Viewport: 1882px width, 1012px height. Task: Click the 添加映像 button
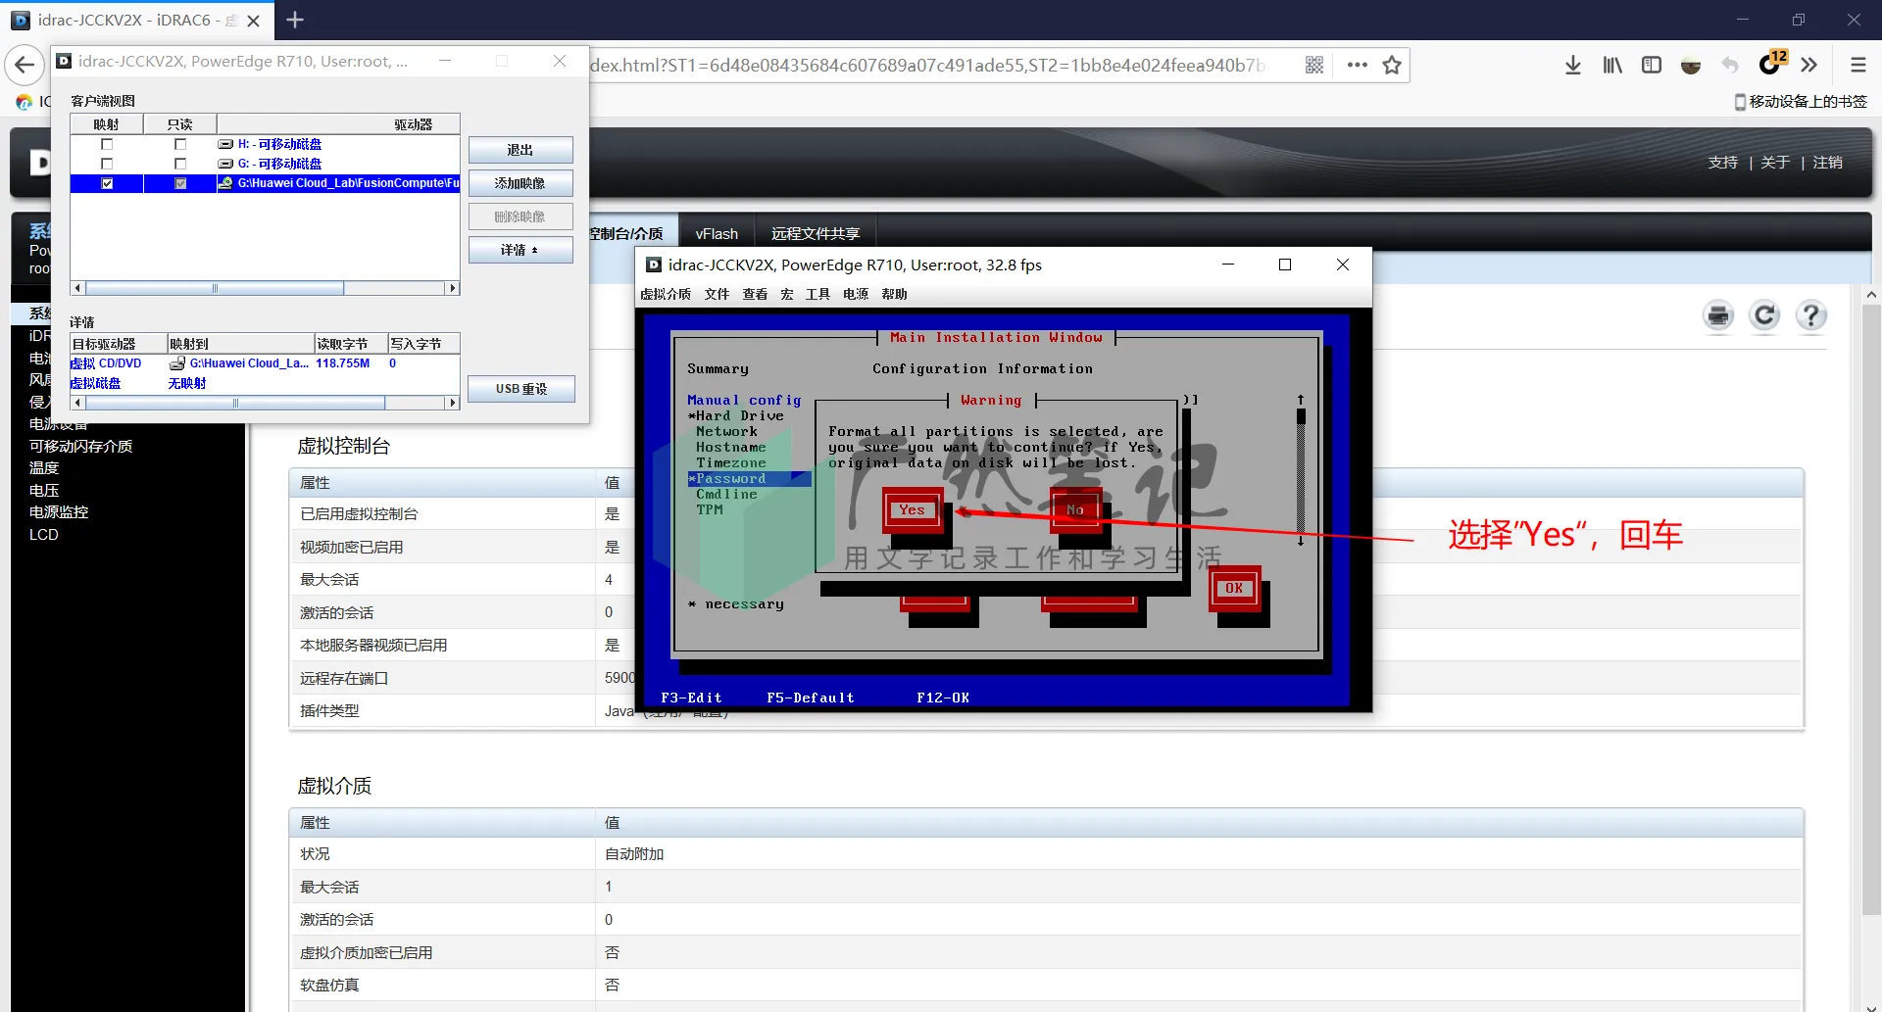pos(520,183)
